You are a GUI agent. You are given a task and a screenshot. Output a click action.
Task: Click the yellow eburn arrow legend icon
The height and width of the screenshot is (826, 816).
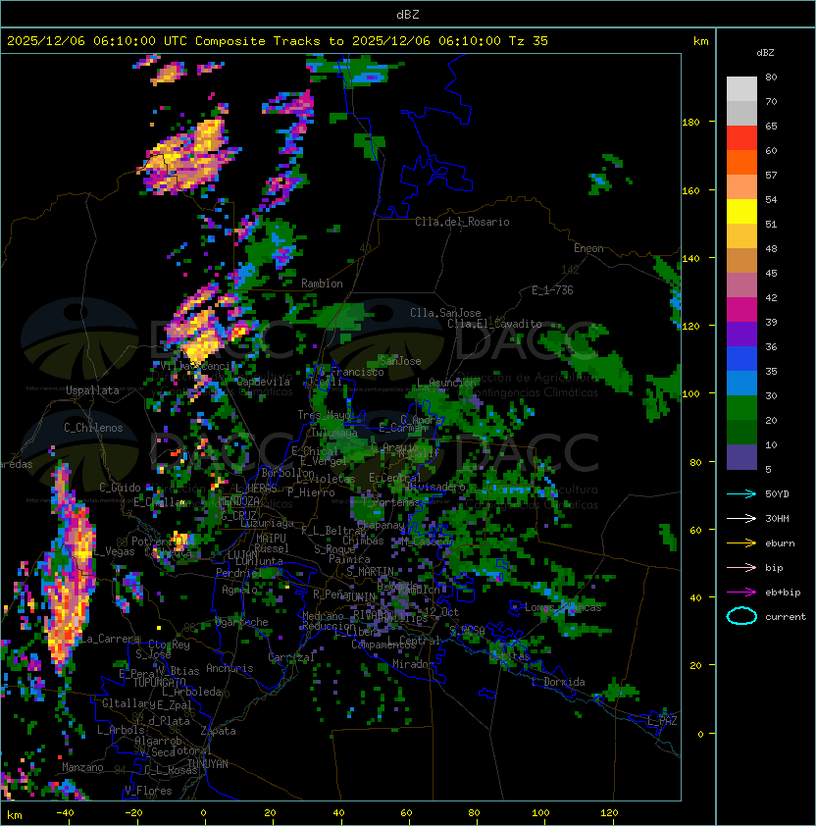741,543
